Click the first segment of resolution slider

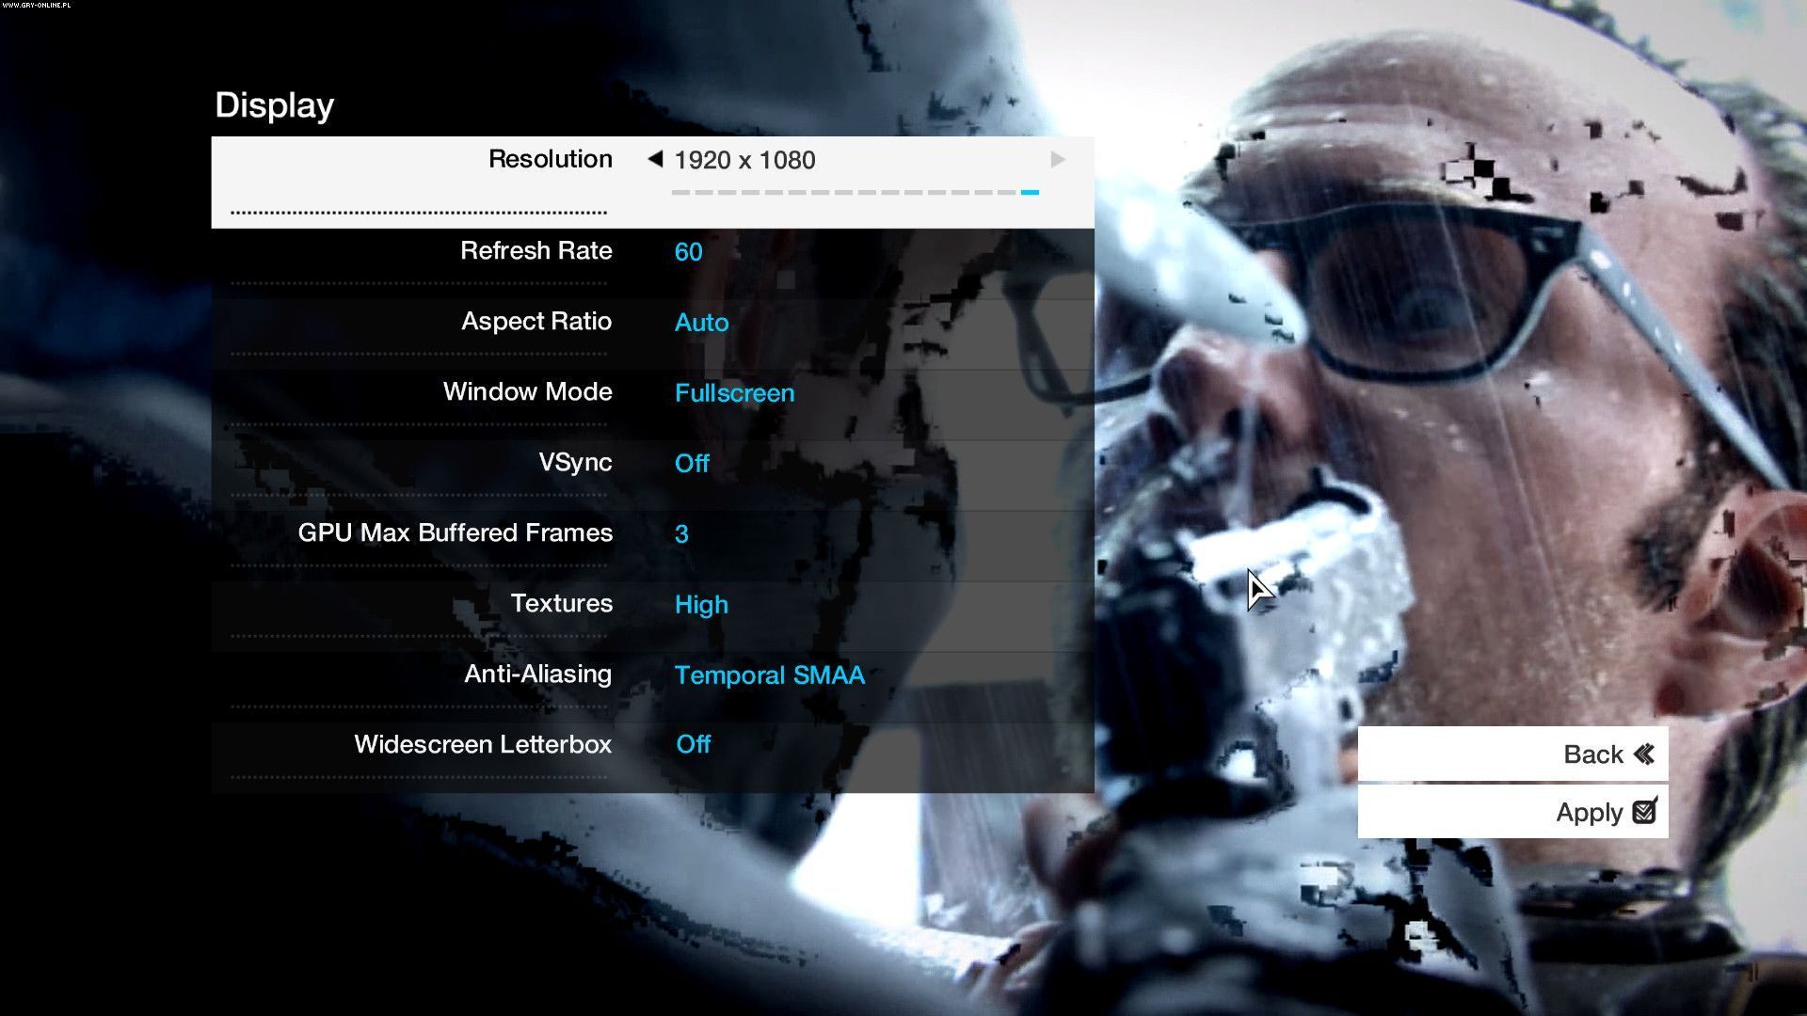[680, 192]
